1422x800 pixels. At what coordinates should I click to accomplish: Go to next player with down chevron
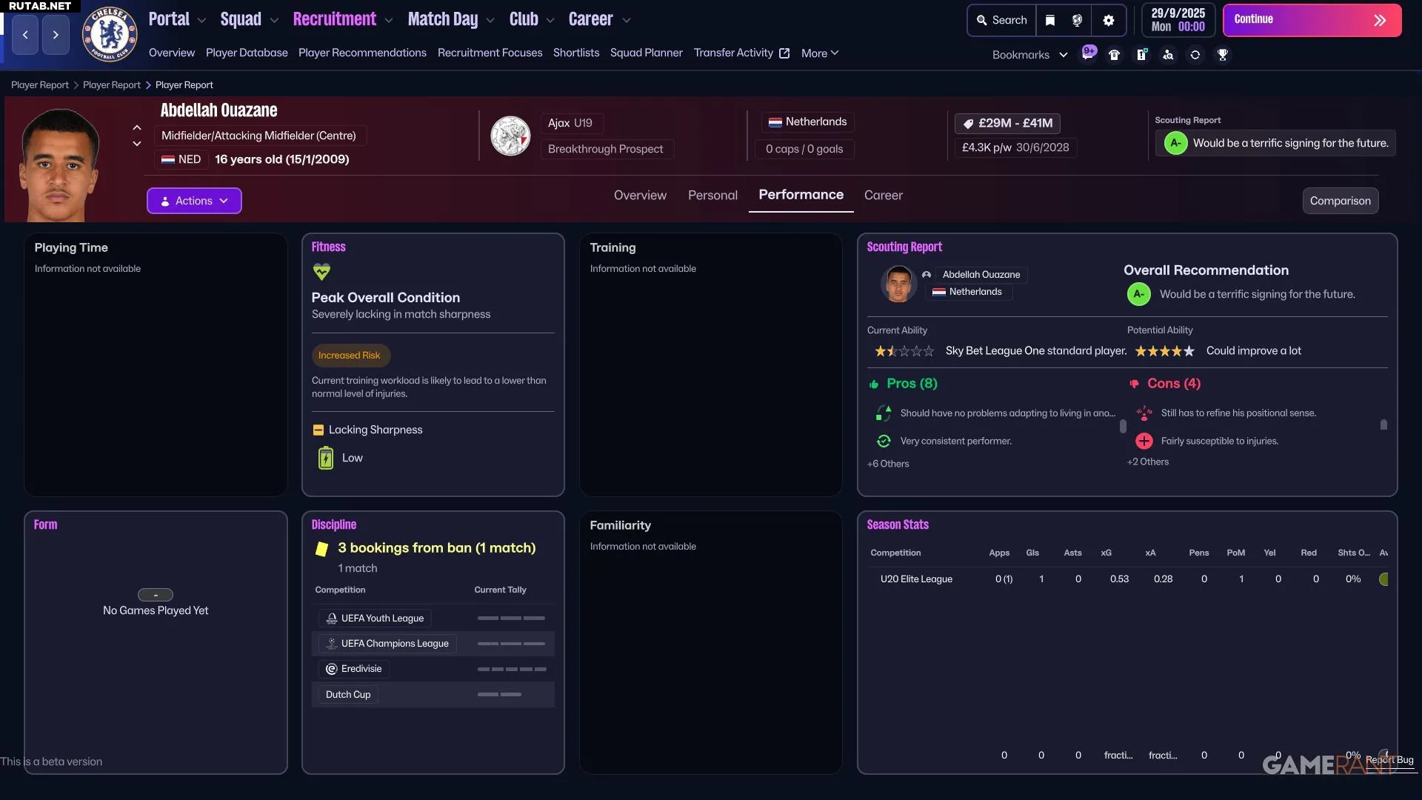pos(137,144)
